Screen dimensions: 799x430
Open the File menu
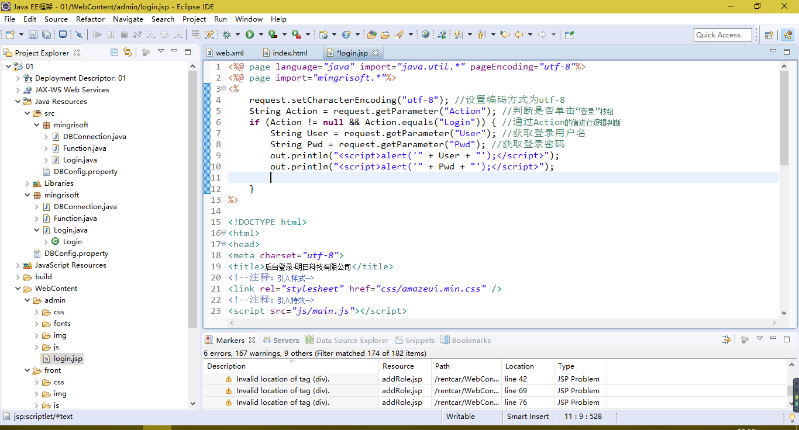click(x=9, y=19)
